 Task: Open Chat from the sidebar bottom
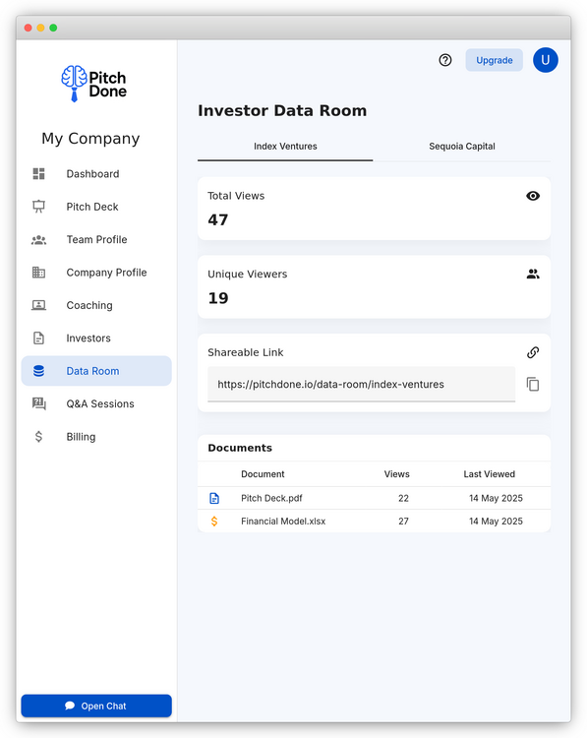pos(96,706)
